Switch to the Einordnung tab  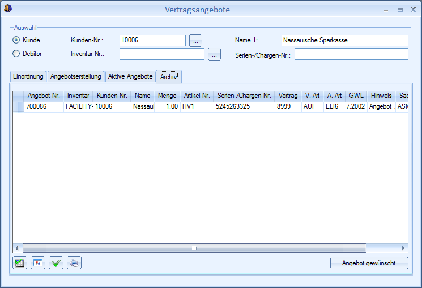(28, 76)
